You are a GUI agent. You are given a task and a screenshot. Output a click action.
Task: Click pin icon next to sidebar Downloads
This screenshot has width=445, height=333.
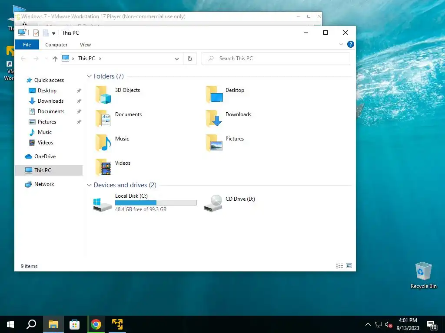point(79,101)
